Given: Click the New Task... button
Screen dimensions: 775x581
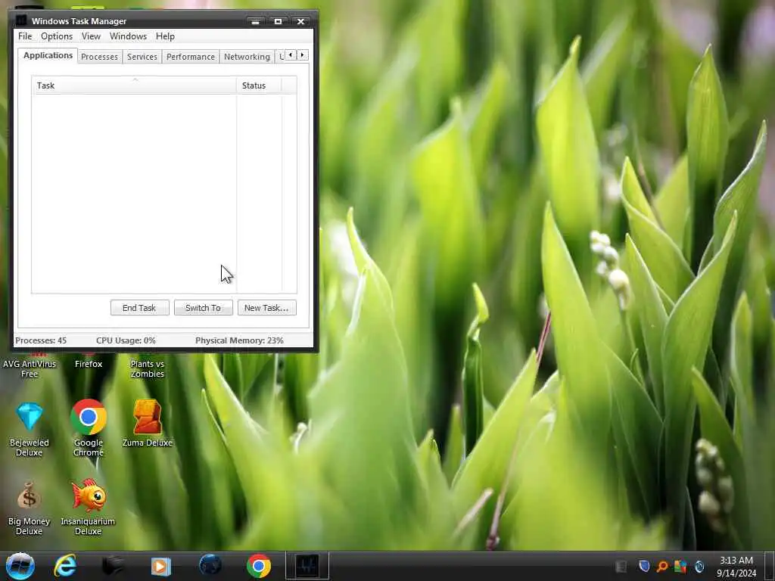Looking at the screenshot, I should point(266,308).
